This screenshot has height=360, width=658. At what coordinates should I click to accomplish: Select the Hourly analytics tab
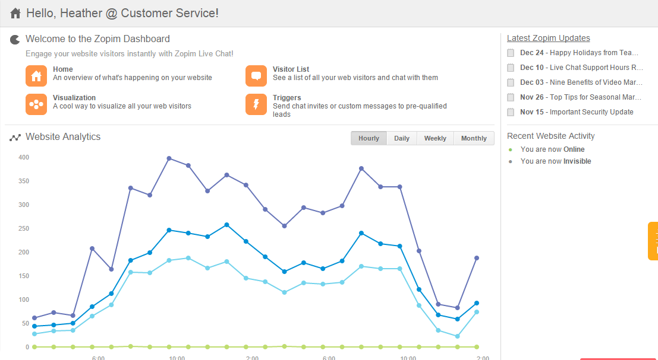369,138
